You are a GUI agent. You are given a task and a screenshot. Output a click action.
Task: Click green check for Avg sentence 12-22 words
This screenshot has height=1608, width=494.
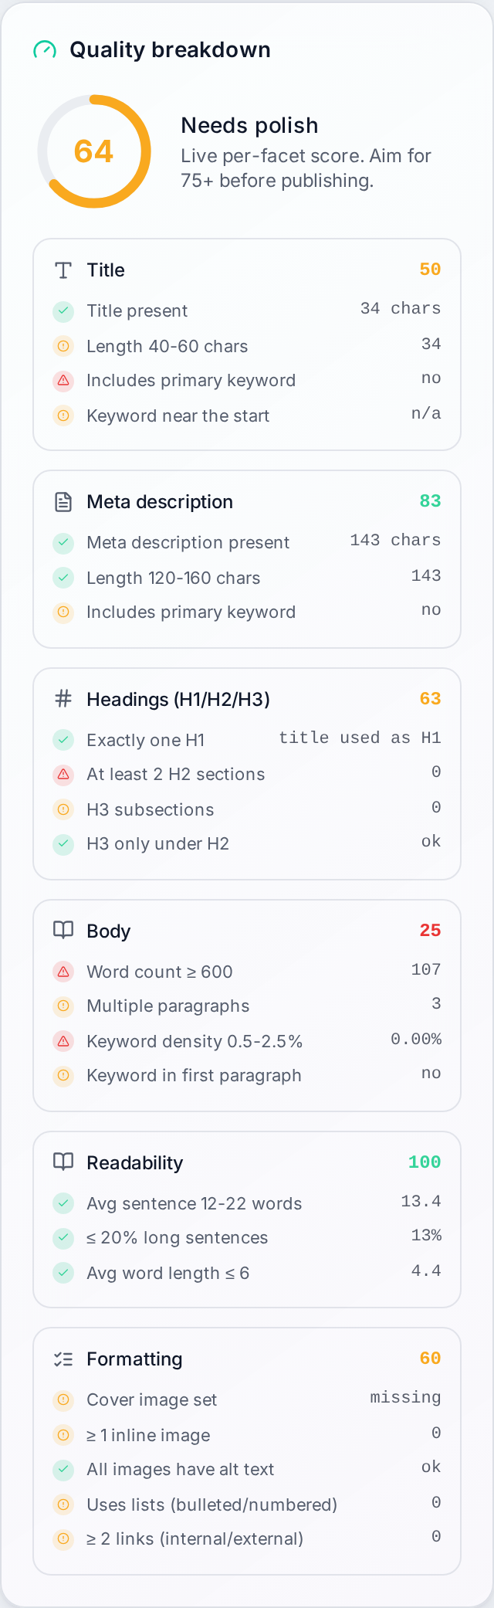click(x=63, y=1203)
